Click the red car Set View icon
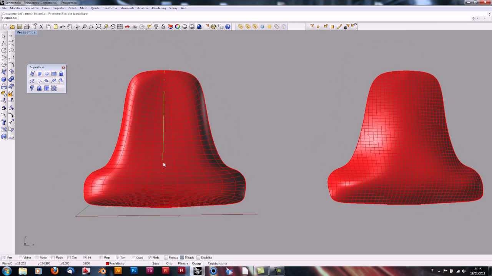Viewport: 492px width, 276px height. coord(127,26)
